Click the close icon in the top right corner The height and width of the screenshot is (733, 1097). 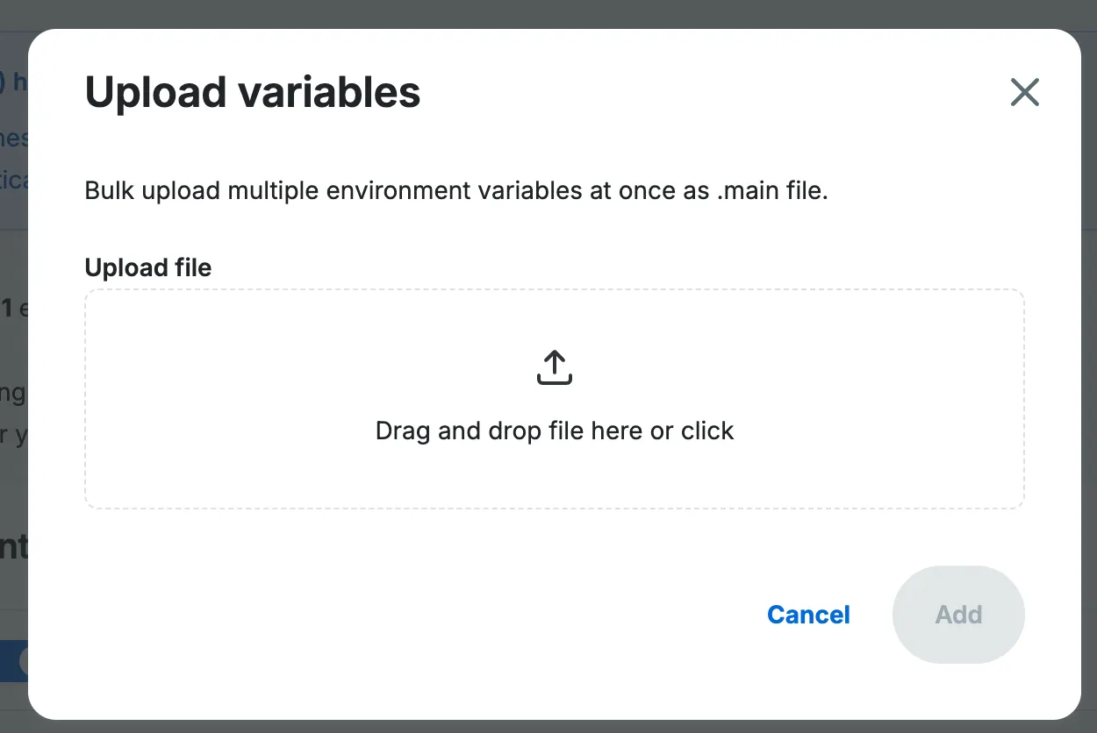1024,92
